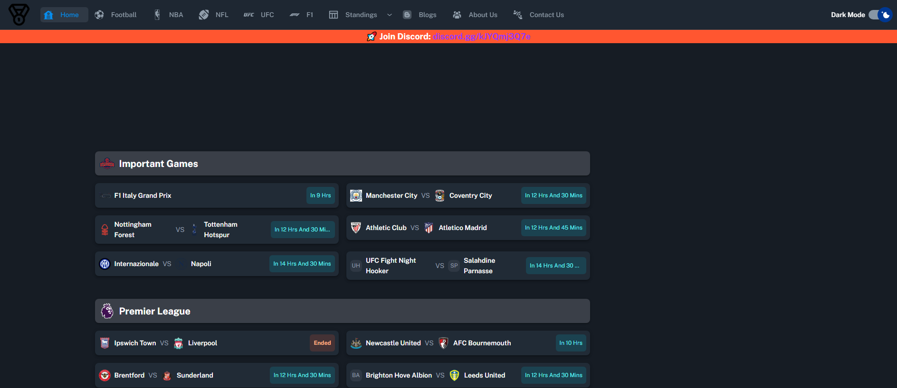Click the Join Discord label text
Image resolution: width=897 pixels, height=388 pixels.
tap(405, 37)
